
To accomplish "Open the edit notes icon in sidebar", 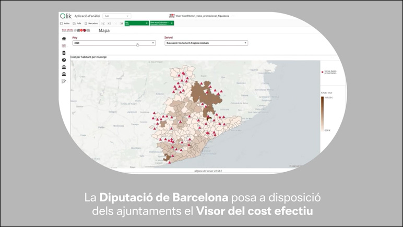I will click(64, 81).
